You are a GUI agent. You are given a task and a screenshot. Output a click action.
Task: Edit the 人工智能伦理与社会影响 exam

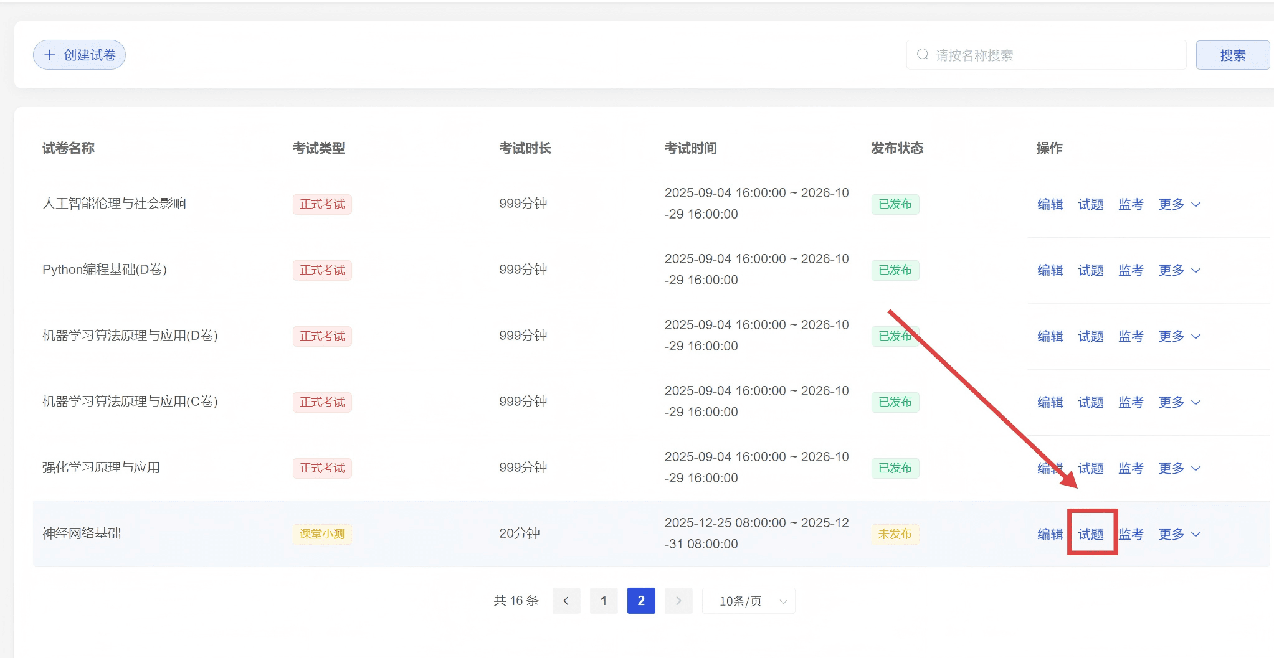click(1050, 204)
